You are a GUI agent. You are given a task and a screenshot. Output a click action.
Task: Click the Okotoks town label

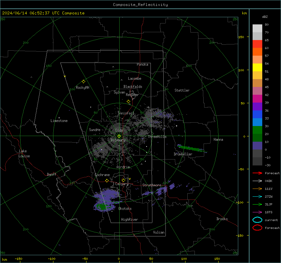(125, 209)
